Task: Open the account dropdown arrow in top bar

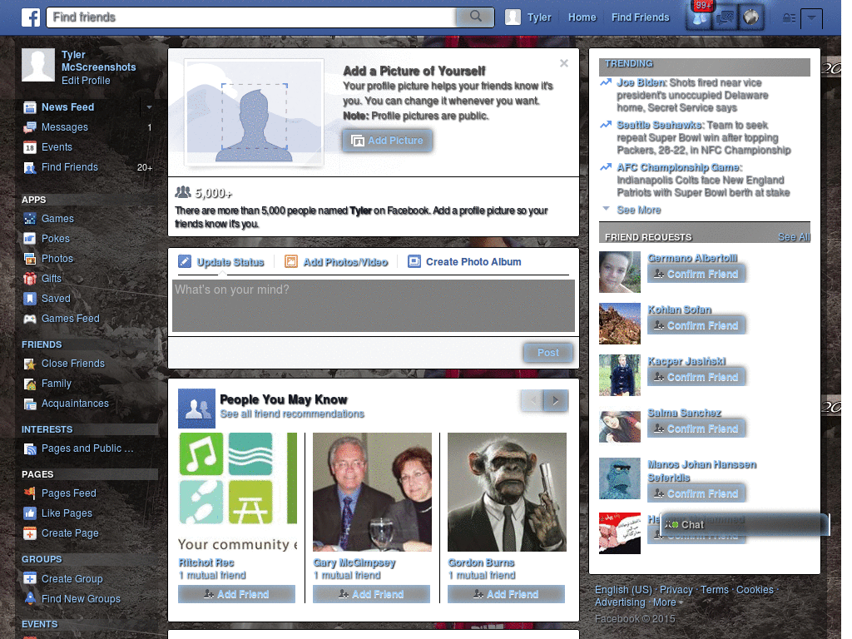Action: coord(812,18)
